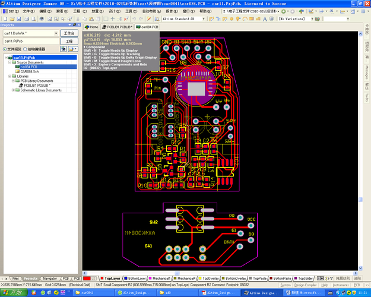Click the 工作台 workspace button
The image size is (371, 297).
[x=69, y=33]
